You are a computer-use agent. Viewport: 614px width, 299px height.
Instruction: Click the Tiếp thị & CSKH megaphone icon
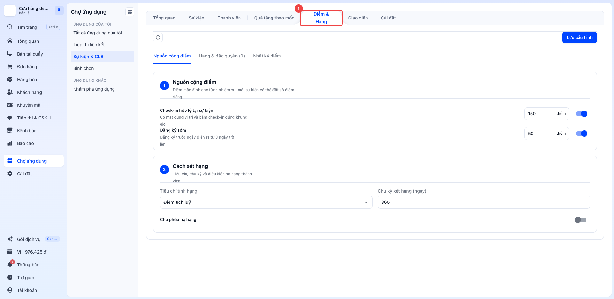(10, 118)
